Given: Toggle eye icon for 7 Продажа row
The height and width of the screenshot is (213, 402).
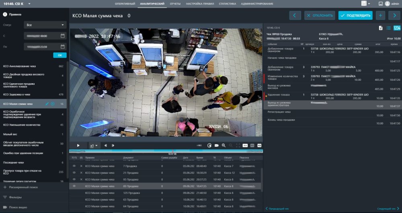Looking at the screenshot, I should tap(74, 166).
